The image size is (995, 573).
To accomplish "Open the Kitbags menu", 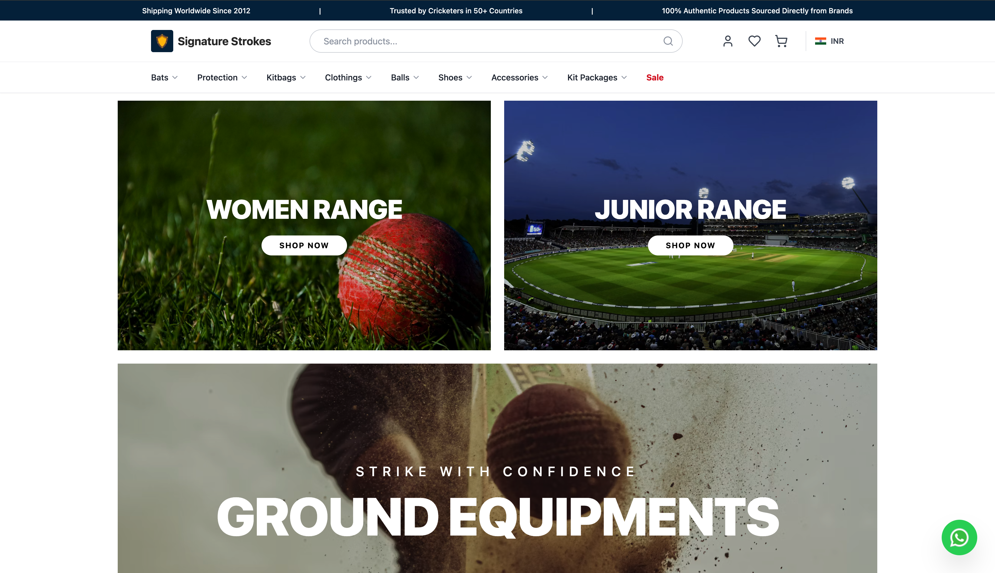I will click(286, 78).
